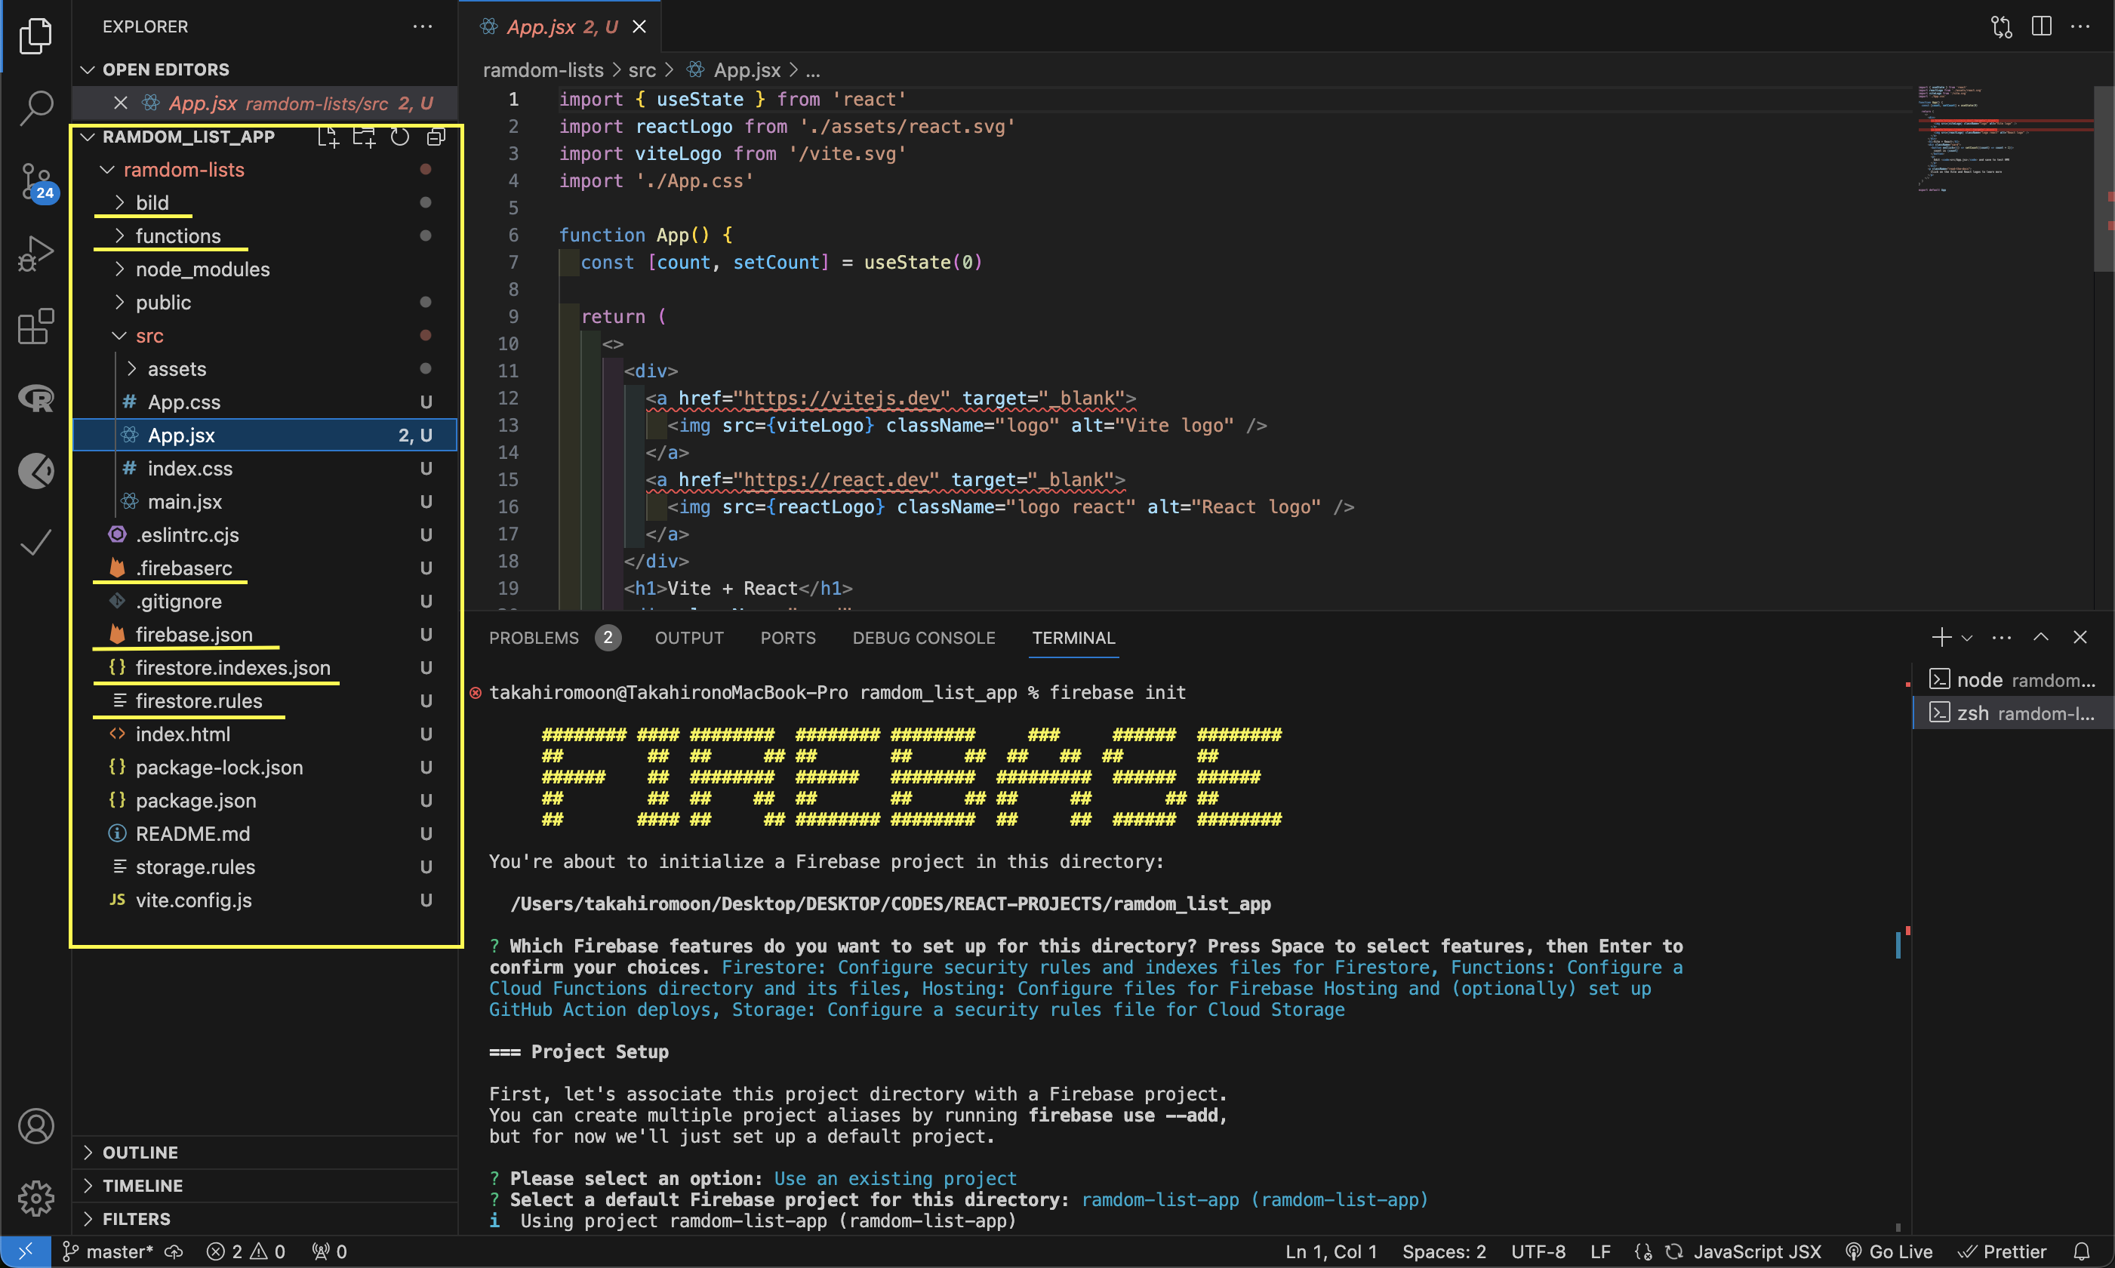Open the Manage settings gear

(x=35, y=1198)
